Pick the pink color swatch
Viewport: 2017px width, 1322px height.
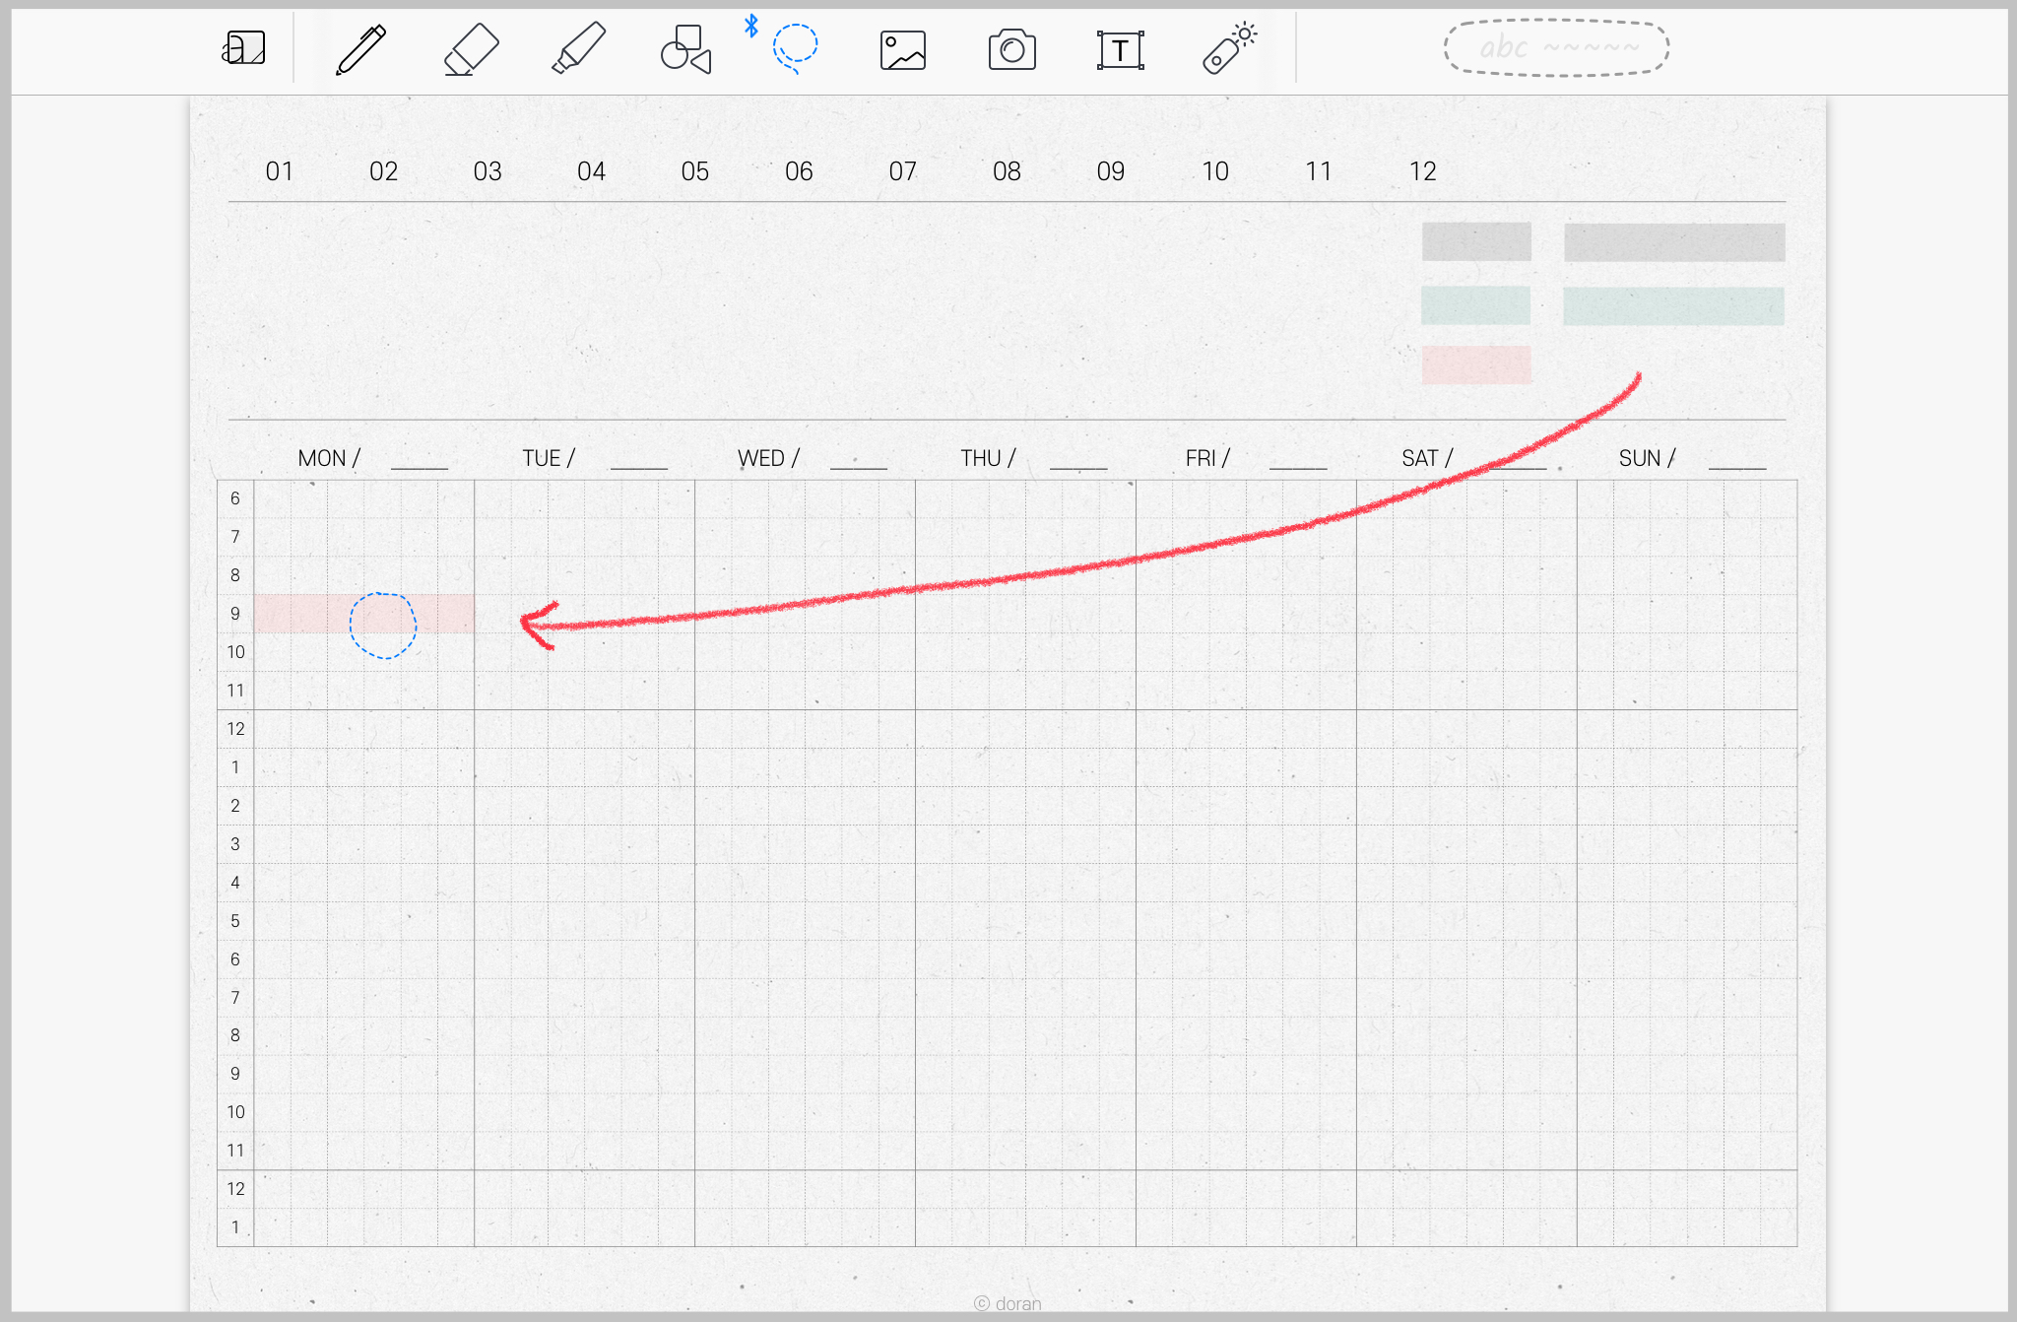pyautogui.click(x=1475, y=364)
